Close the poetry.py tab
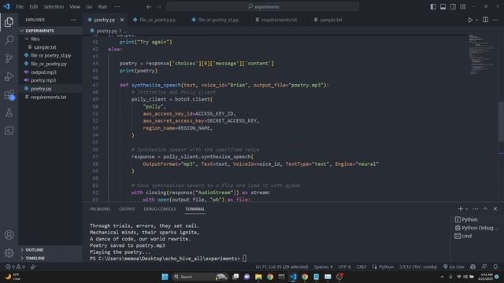Viewport: 504px width, 283px height. [x=122, y=20]
